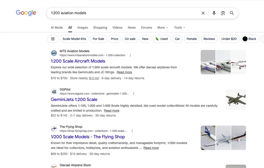The width and height of the screenshot is (264, 168).
Task: Apply Female filter chip
Action: click(x=192, y=39)
